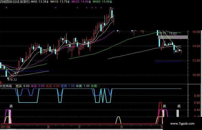
Task: Click the month 6 timeline marker
Action: (49, 127)
